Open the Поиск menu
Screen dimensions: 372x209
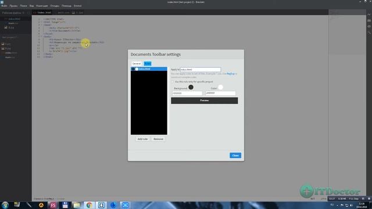tap(23, 6)
